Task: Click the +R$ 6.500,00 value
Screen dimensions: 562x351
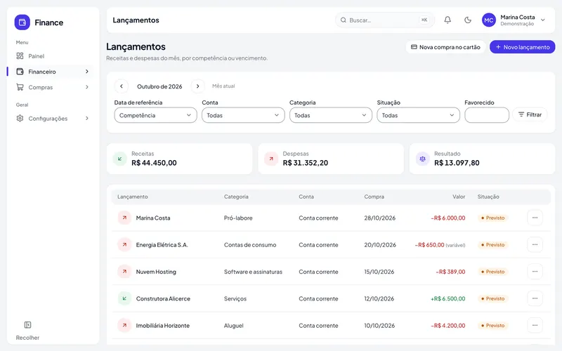Action: coord(448,298)
